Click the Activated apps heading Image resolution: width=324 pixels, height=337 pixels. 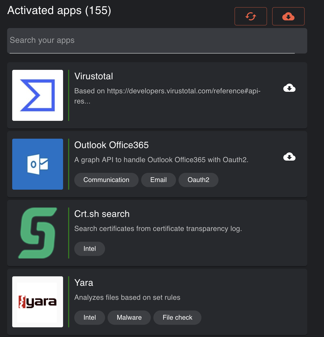(x=59, y=10)
